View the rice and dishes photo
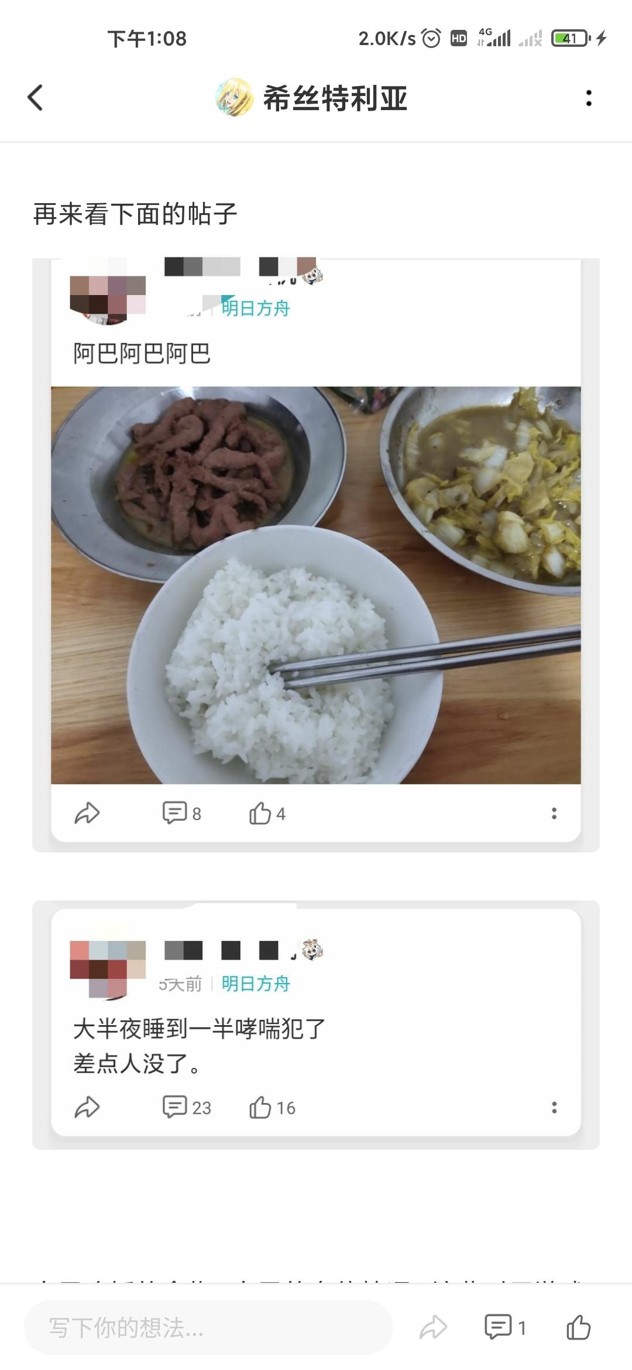This screenshot has height=1370, width=632. [316, 585]
